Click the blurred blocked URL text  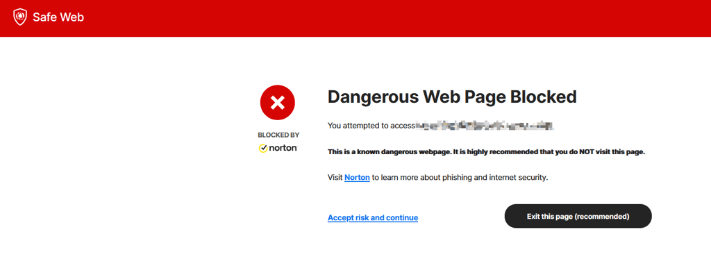[485, 125]
